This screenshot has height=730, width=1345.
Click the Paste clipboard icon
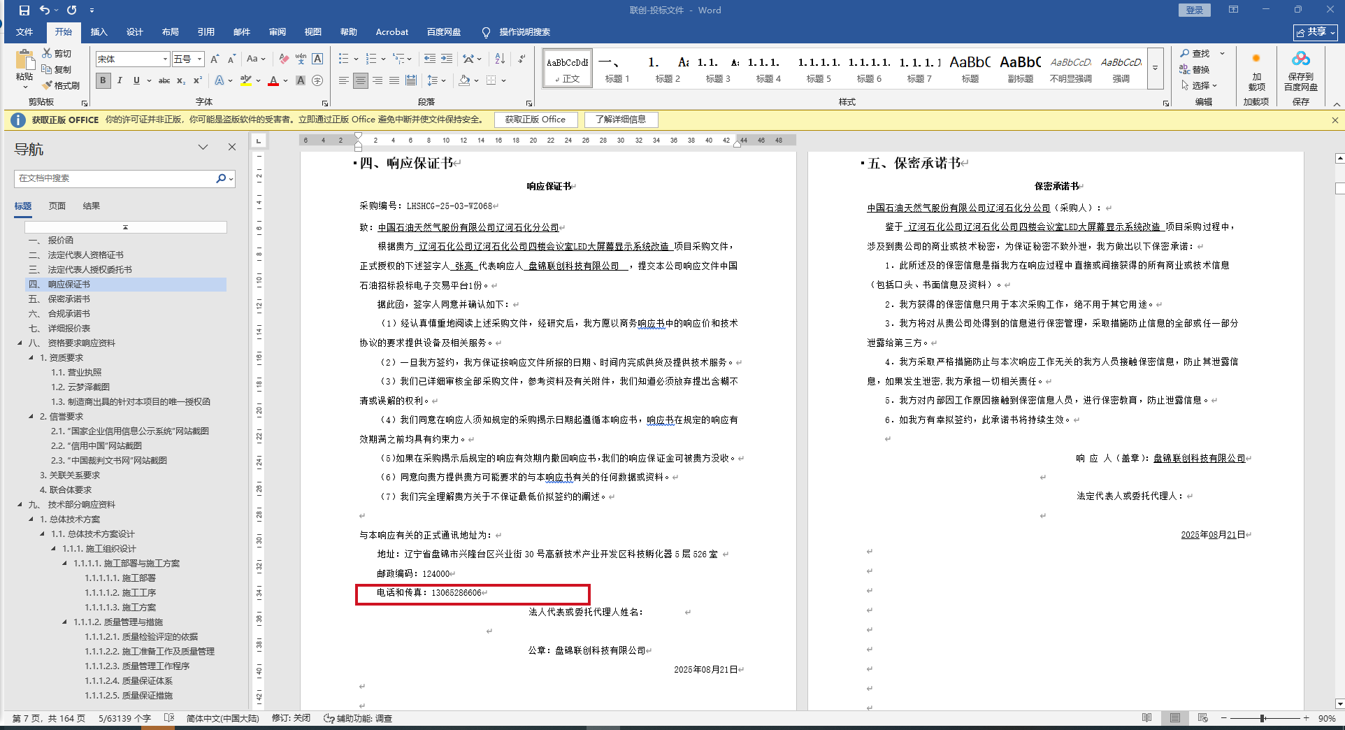tap(24, 59)
